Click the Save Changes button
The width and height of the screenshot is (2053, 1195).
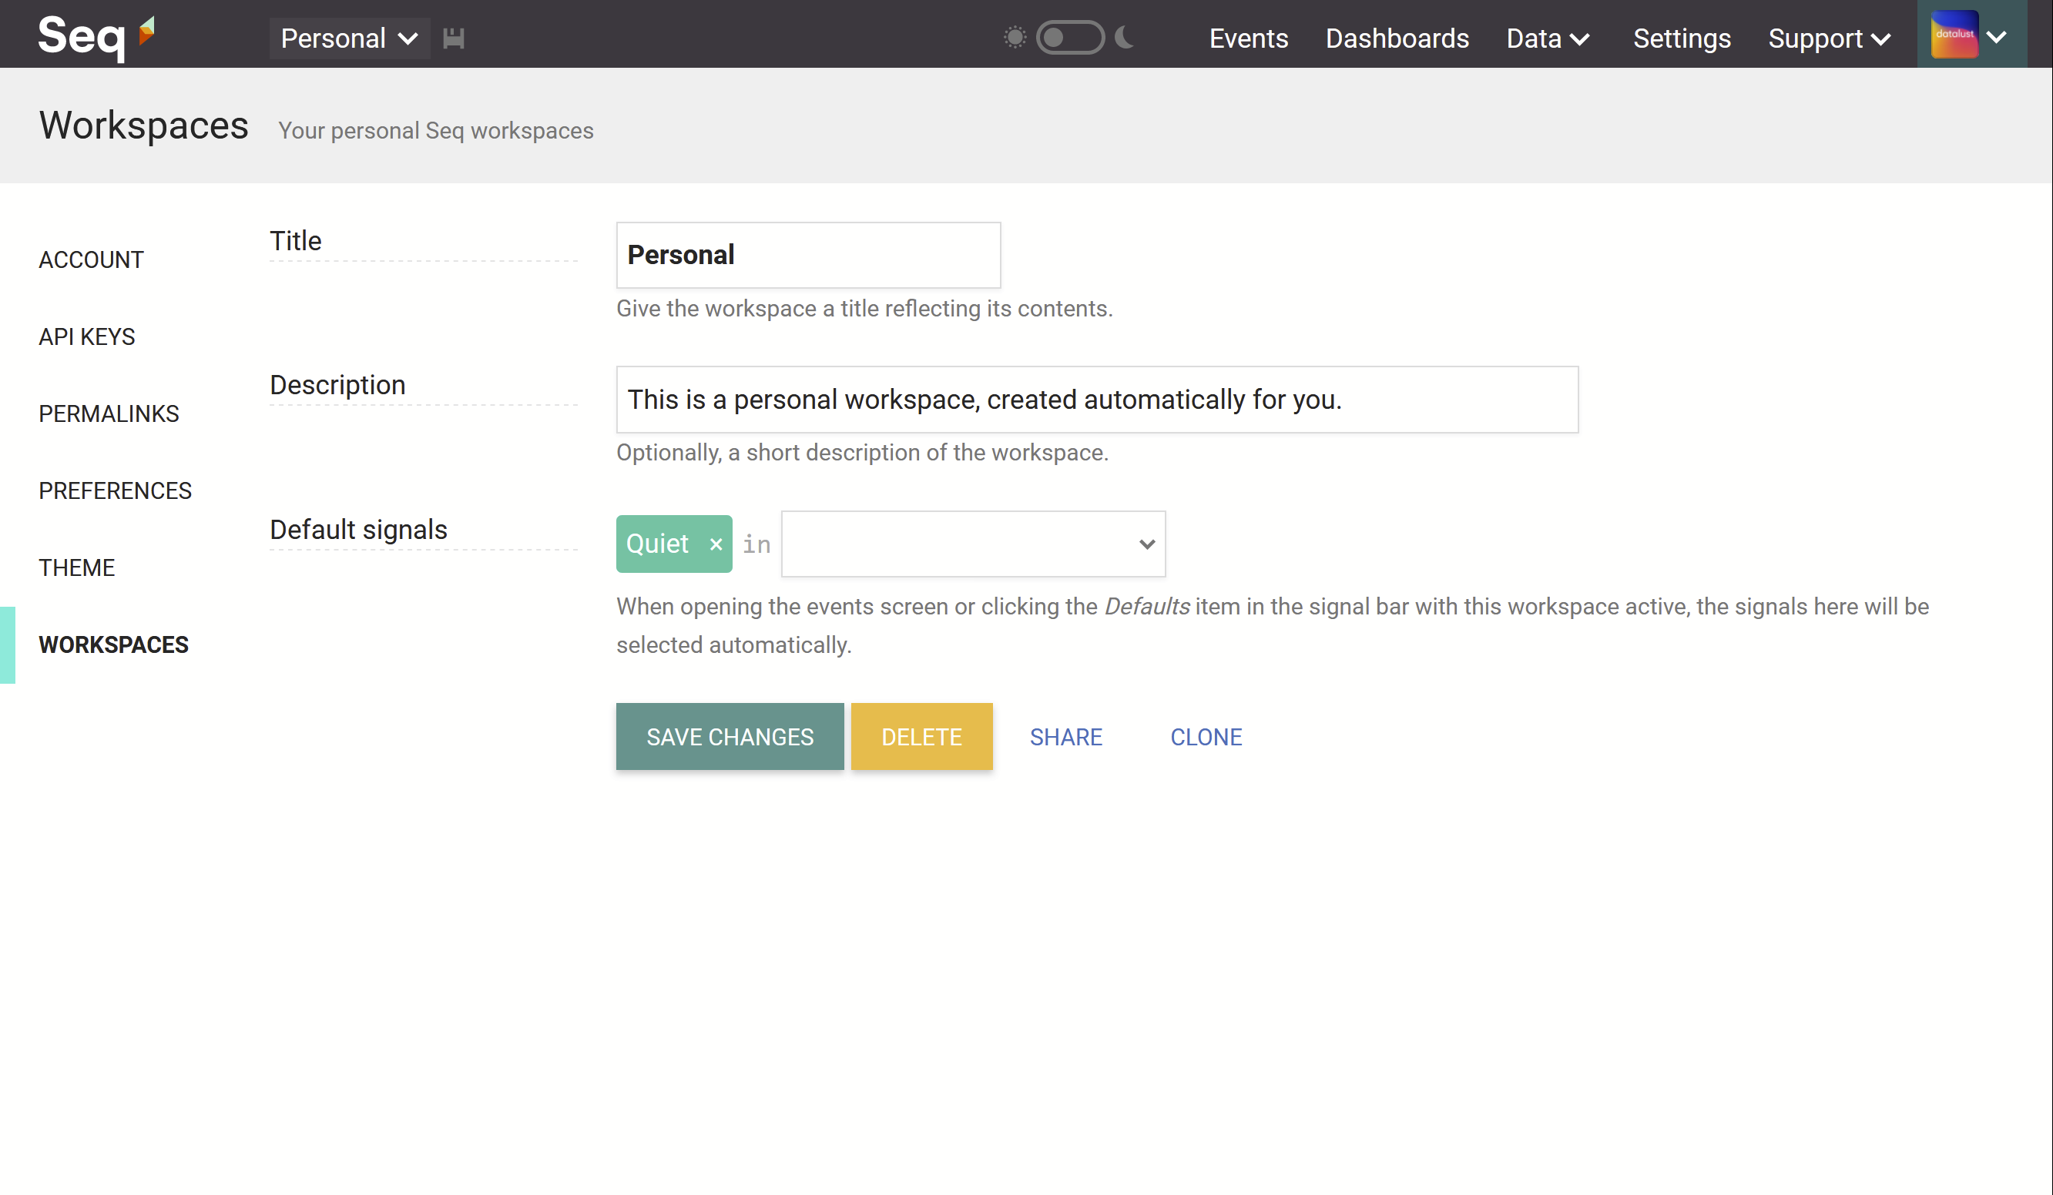[730, 736]
